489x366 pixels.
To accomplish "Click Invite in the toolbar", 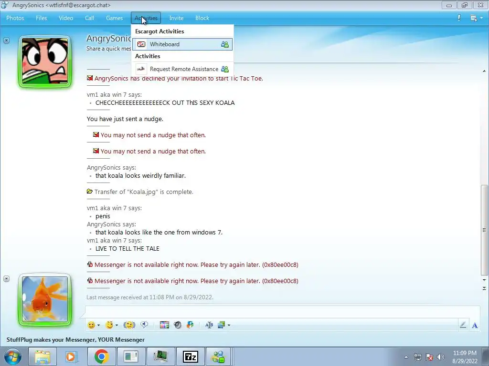I will click(176, 18).
